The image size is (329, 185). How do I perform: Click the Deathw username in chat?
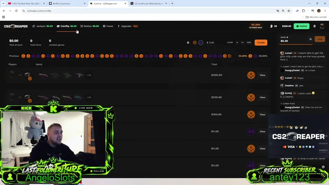click(289, 86)
